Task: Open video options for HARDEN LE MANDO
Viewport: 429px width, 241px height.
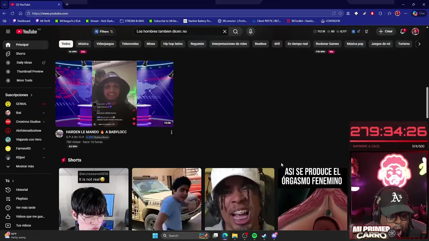Action: coord(172,133)
